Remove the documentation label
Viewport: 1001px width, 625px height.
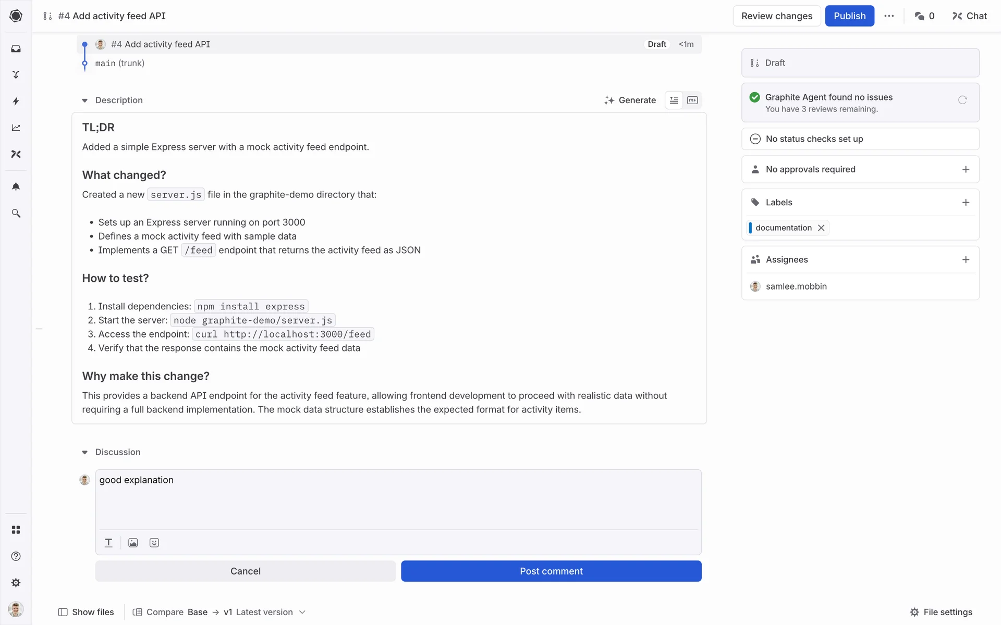click(821, 228)
